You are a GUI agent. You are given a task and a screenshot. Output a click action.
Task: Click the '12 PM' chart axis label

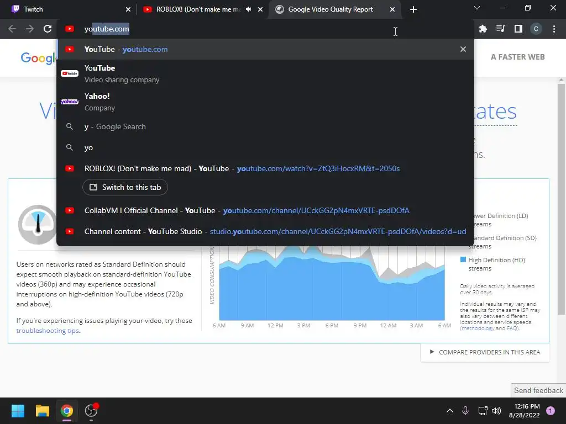275,325
